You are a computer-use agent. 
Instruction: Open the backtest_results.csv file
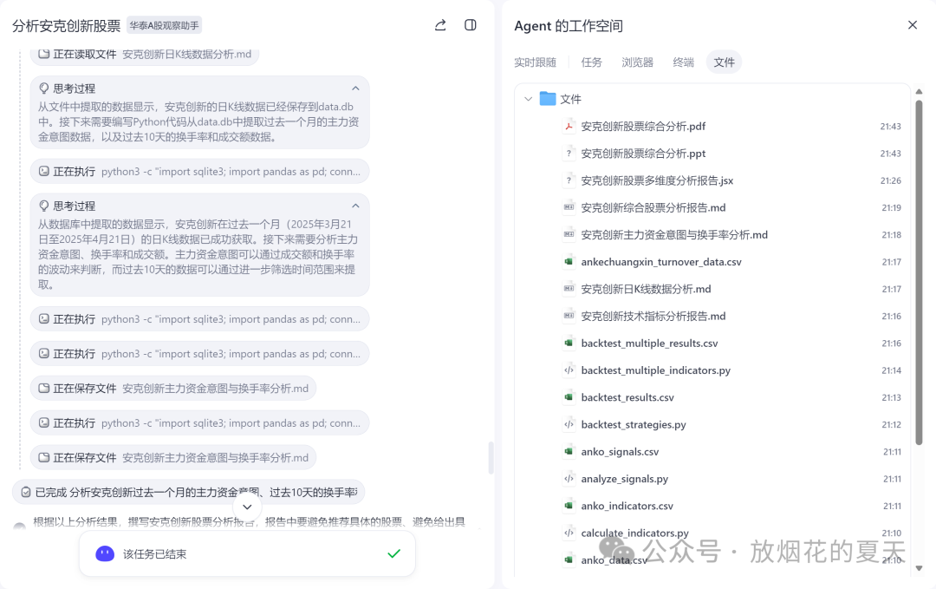click(x=629, y=396)
